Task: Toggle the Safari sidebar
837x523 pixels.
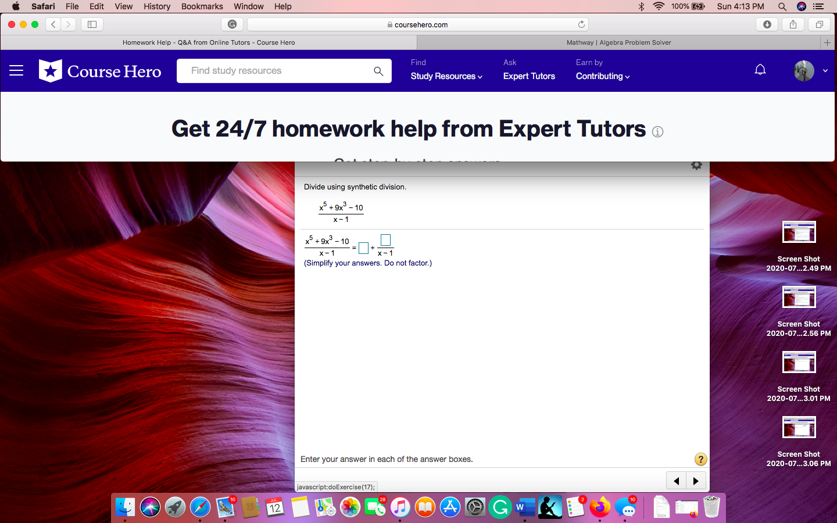Action: (x=93, y=24)
